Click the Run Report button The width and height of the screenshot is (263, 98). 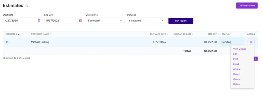(181, 21)
